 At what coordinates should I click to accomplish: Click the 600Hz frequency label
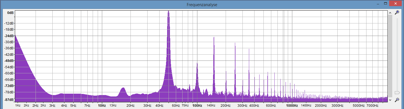pyautogui.click(x=271, y=106)
